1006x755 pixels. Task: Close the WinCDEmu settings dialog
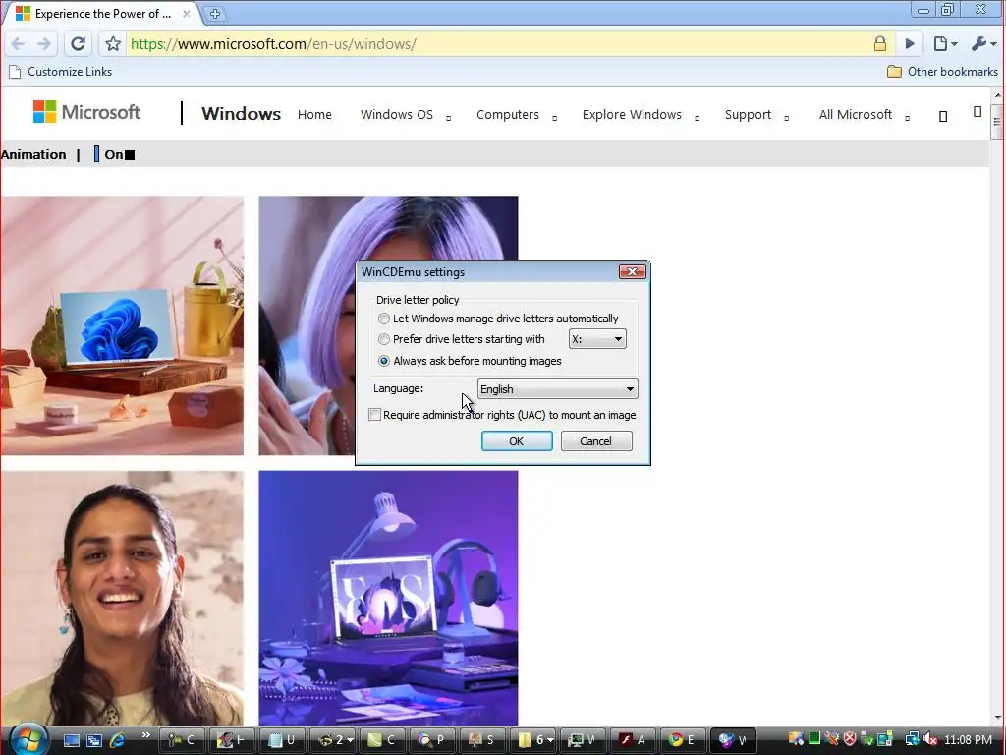pos(632,272)
